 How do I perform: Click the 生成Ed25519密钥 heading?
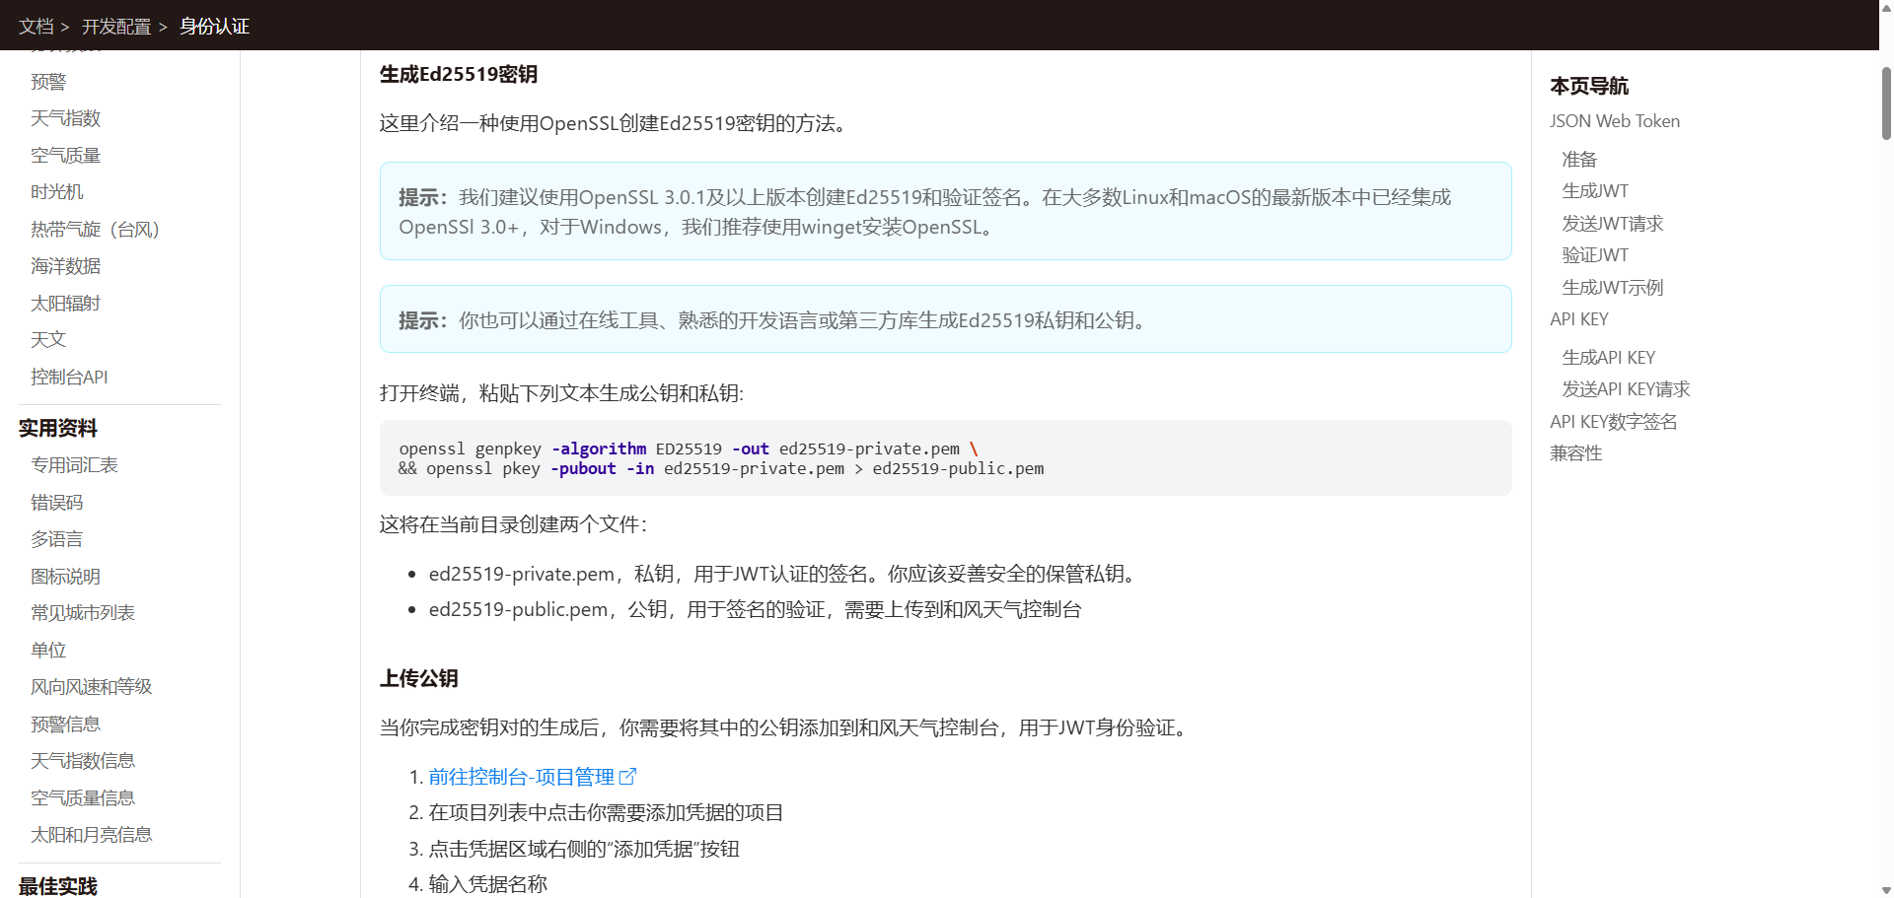pos(459,74)
